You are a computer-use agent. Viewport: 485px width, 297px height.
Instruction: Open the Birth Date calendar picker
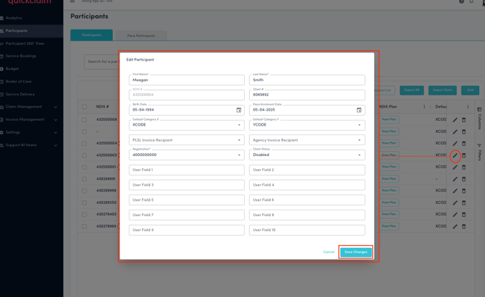point(239,111)
